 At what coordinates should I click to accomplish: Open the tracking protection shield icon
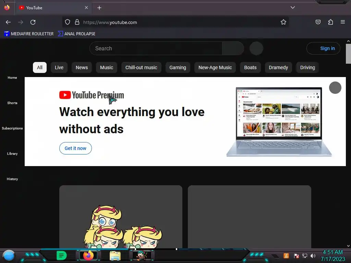point(68,22)
